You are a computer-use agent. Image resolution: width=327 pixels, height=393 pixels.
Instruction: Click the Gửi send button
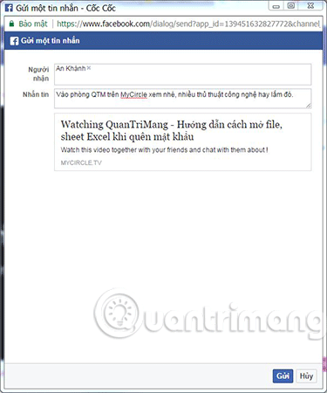point(283,376)
